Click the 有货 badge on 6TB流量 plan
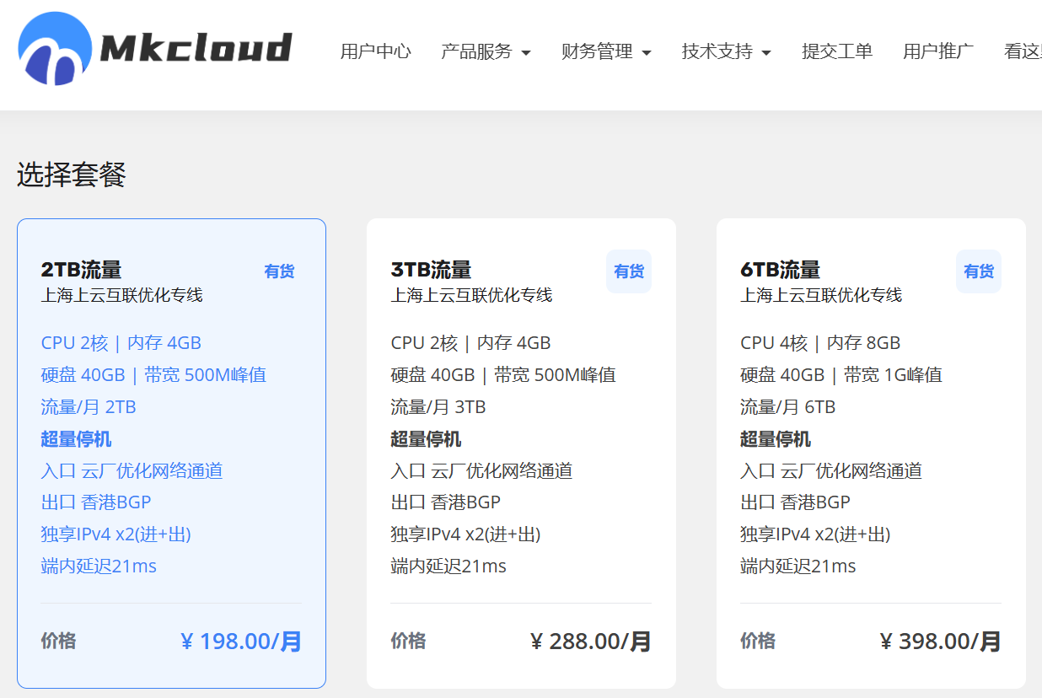 pyautogui.click(x=978, y=271)
